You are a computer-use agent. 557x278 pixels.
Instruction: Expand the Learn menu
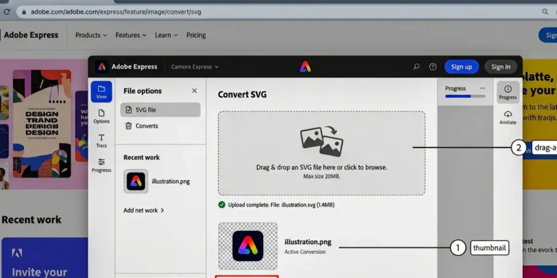coord(166,35)
